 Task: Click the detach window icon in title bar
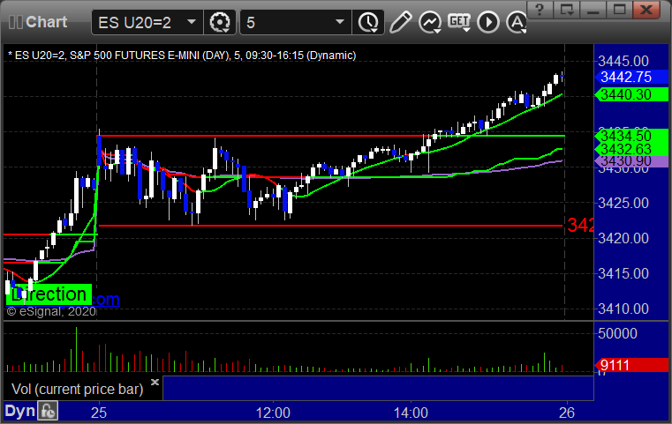click(567, 9)
